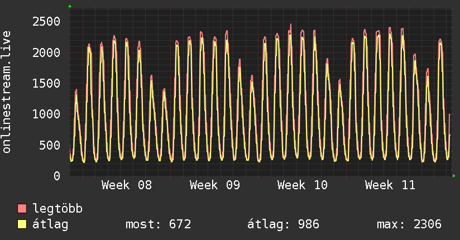Click the 'max: 2306' statistic
460x240 pixels.
[x=409, y=225]
